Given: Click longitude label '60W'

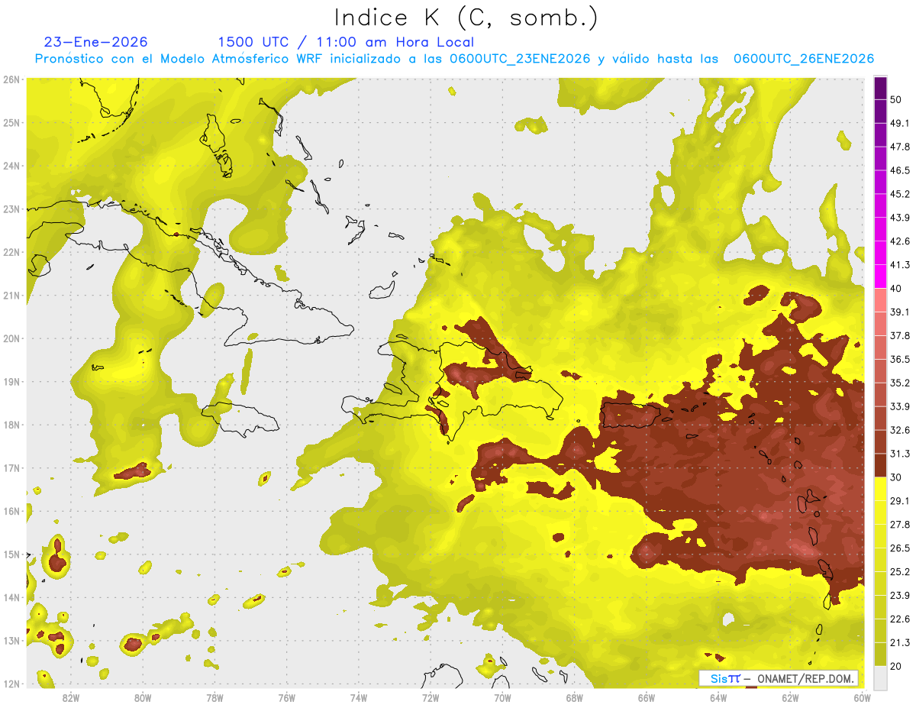Looking at the screenshot, I should (862, 697).
